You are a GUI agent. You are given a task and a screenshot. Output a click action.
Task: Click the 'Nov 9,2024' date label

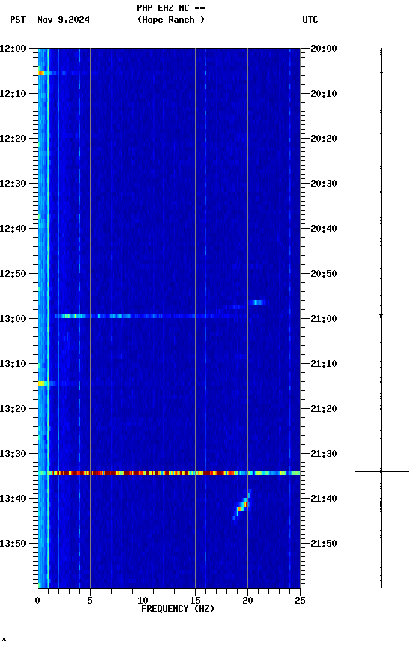[63, 19]
